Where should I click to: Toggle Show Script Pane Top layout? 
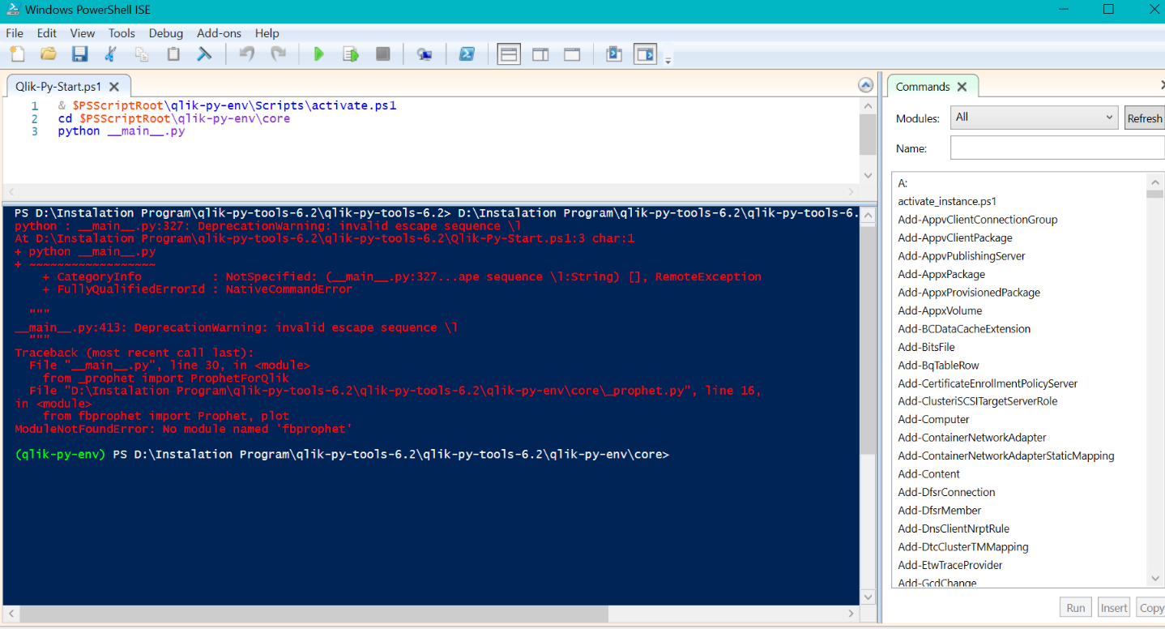pos(509,53)
